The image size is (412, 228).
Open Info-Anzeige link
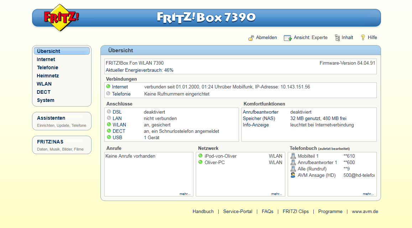pos(256,125)
